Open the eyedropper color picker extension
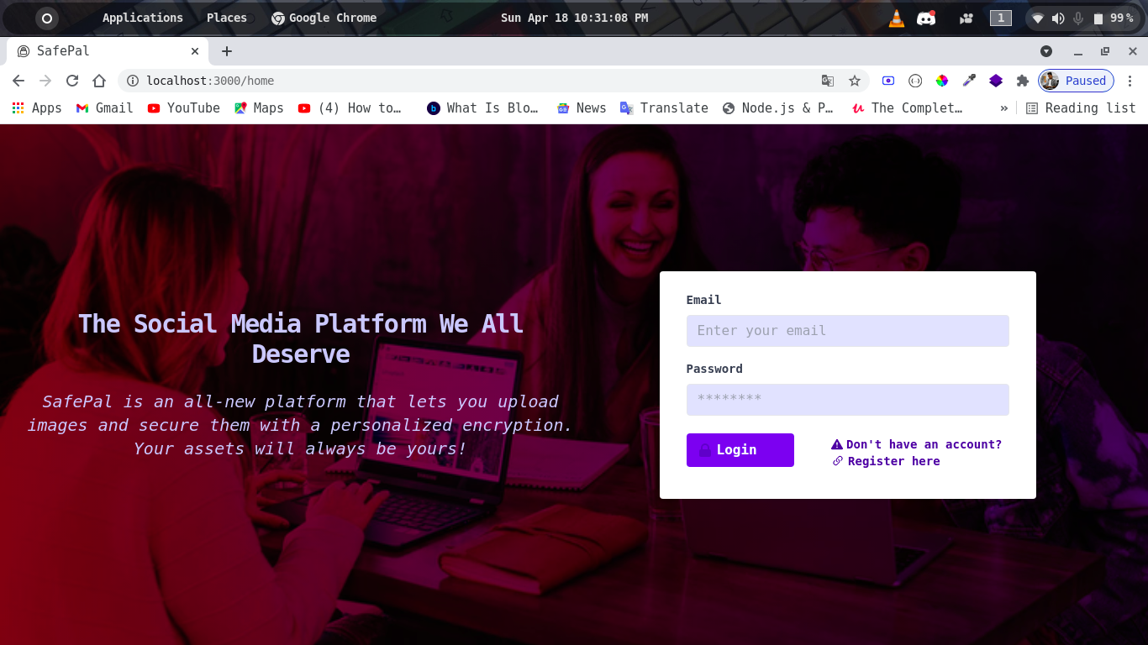 969,81
